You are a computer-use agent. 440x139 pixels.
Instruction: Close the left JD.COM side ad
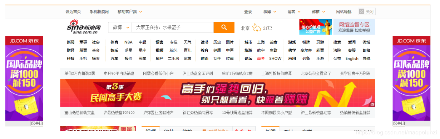click(37, 123)
